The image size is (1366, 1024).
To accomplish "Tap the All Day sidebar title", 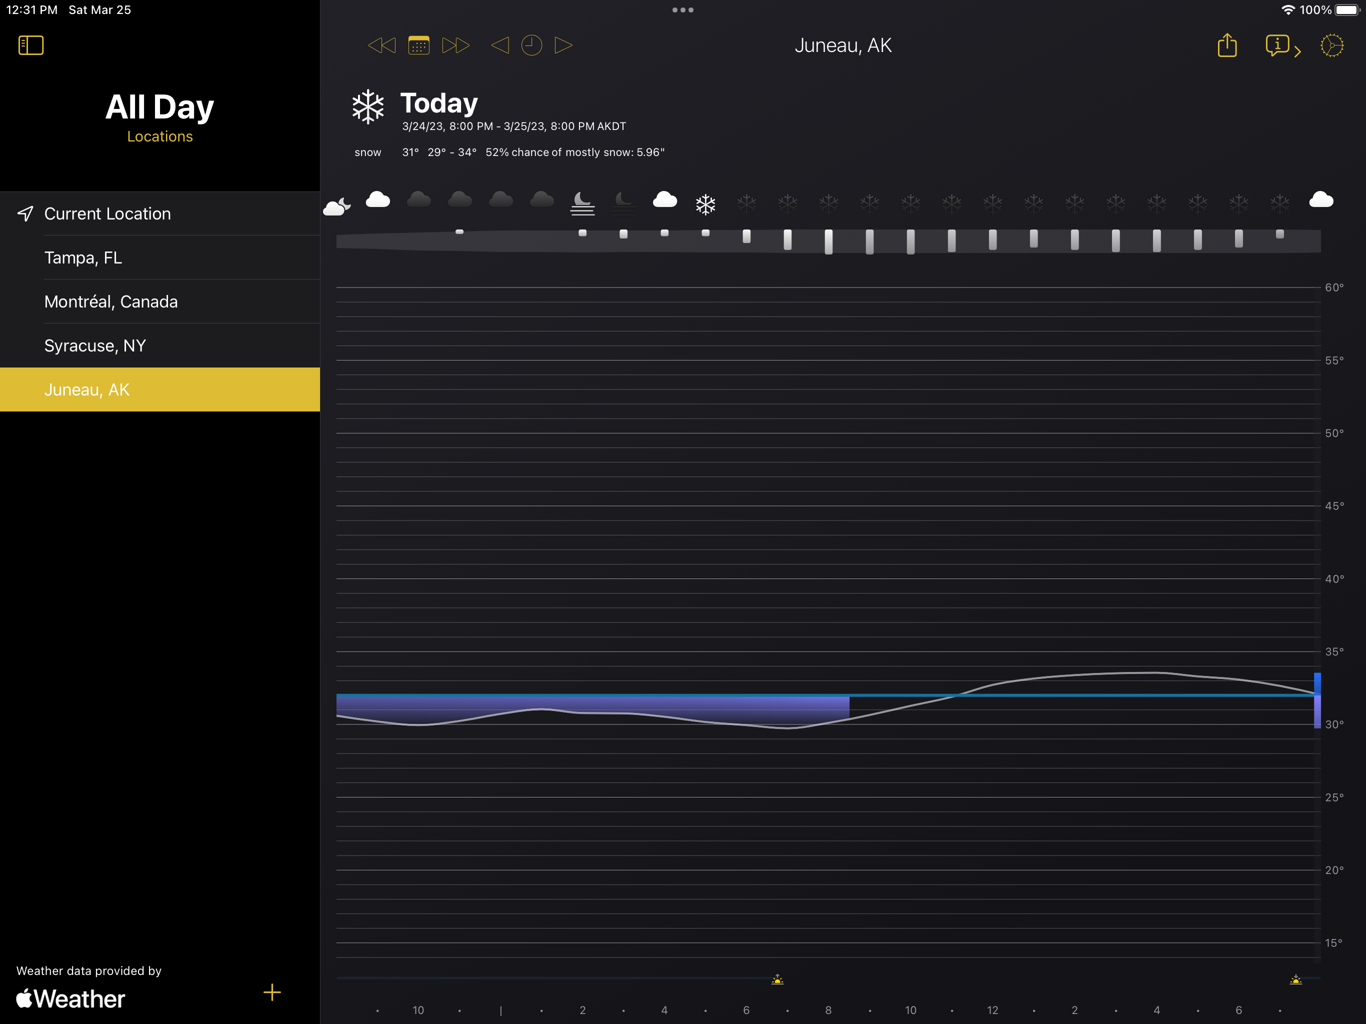I will tap(159, 107).
